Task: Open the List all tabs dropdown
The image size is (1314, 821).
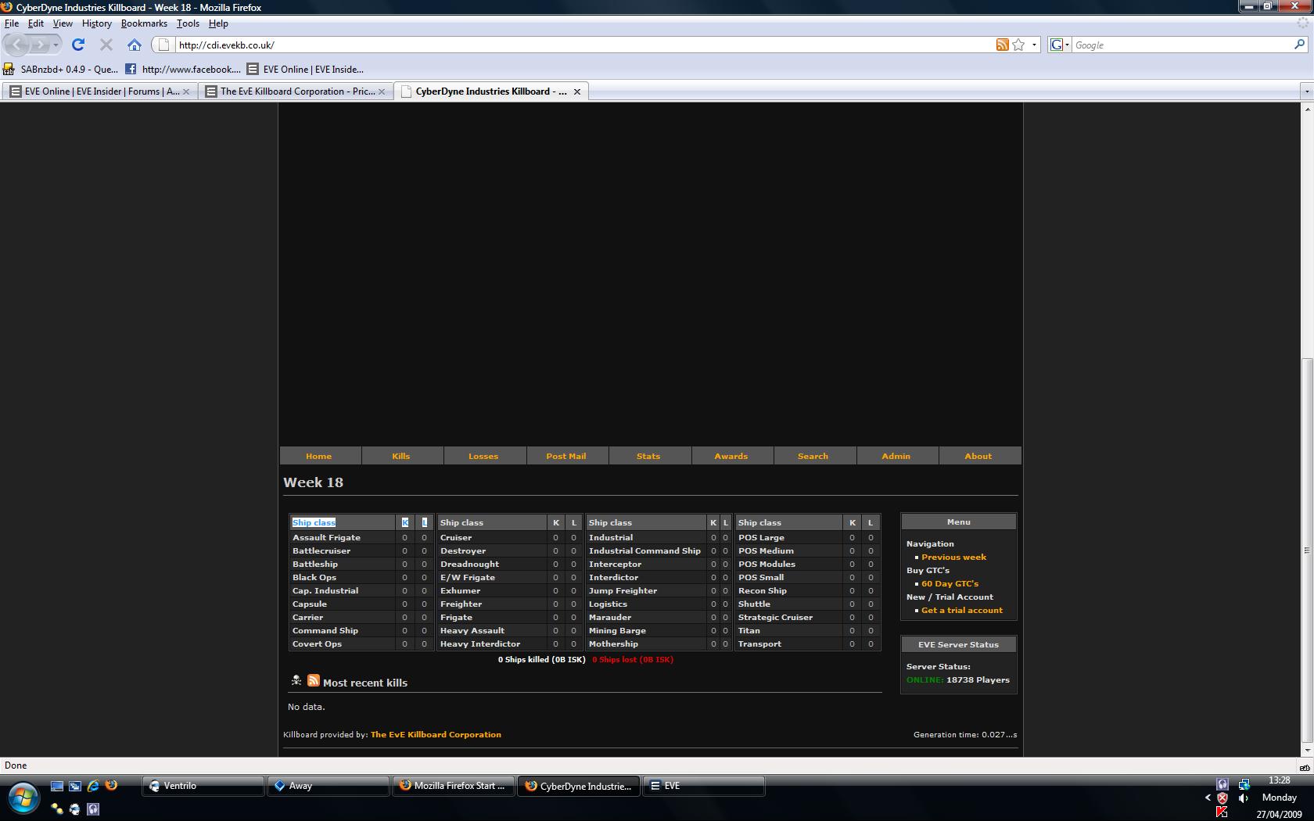Action: 1305,91
